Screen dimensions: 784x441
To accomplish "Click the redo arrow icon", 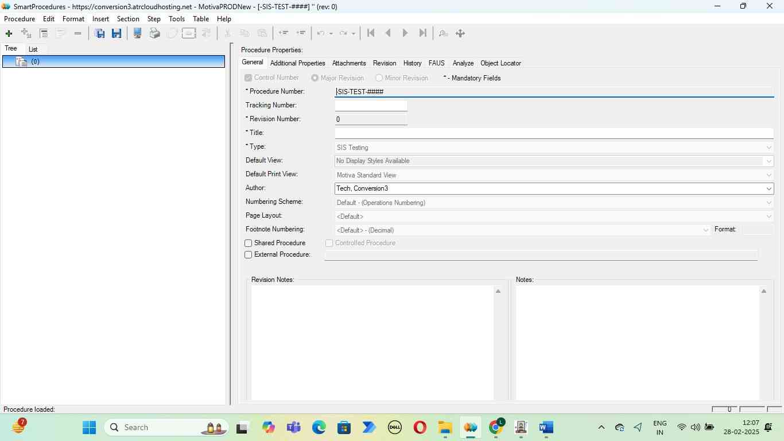I will click(343, 33).
